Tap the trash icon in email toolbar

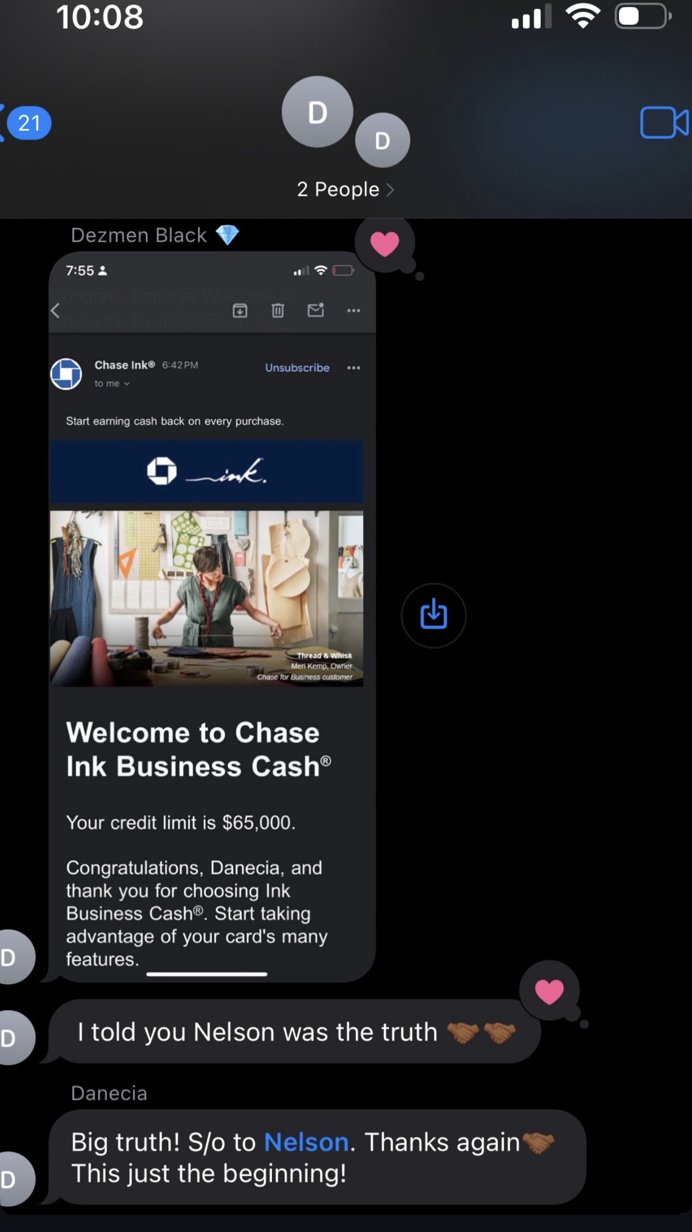tap(277, 311)
